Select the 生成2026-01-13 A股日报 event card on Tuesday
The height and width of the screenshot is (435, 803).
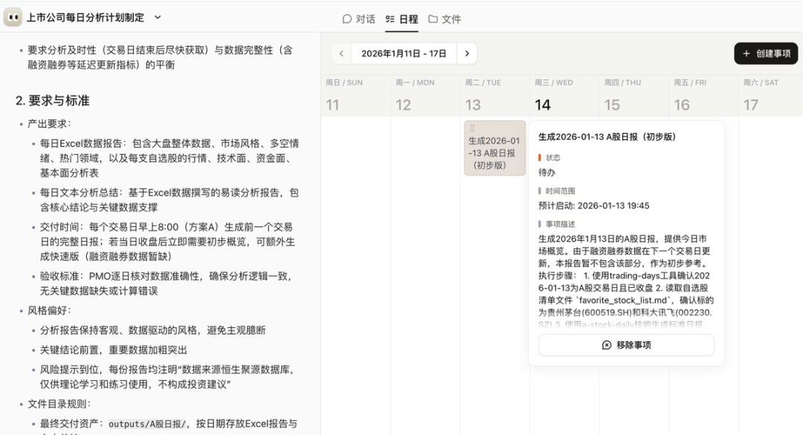pyautogui.click(x=494, y=148)
